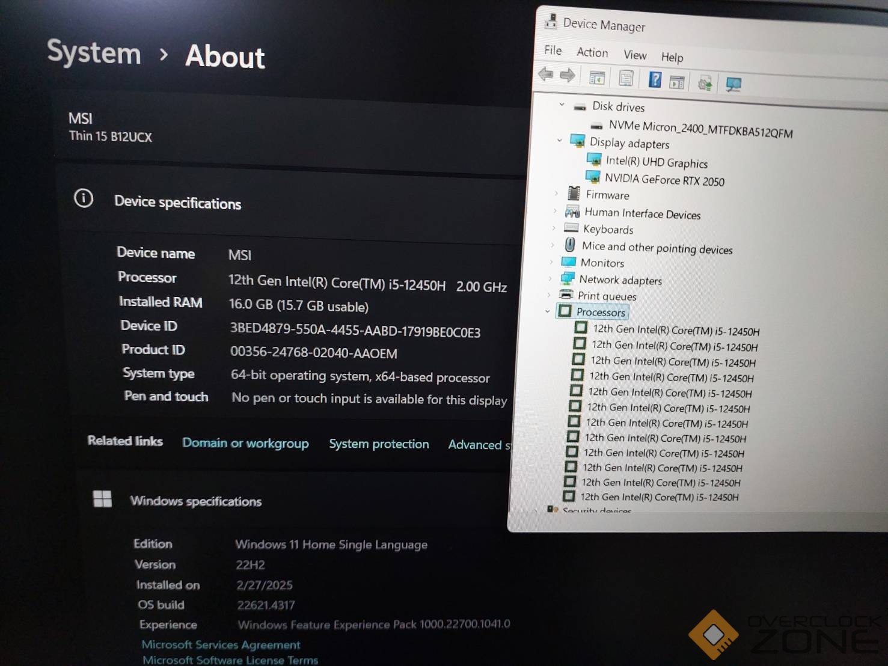888x666 pixels.
Task: Toggle the Show/Hide Action Pane toolbar icon
Action: [x=677, y=82]
